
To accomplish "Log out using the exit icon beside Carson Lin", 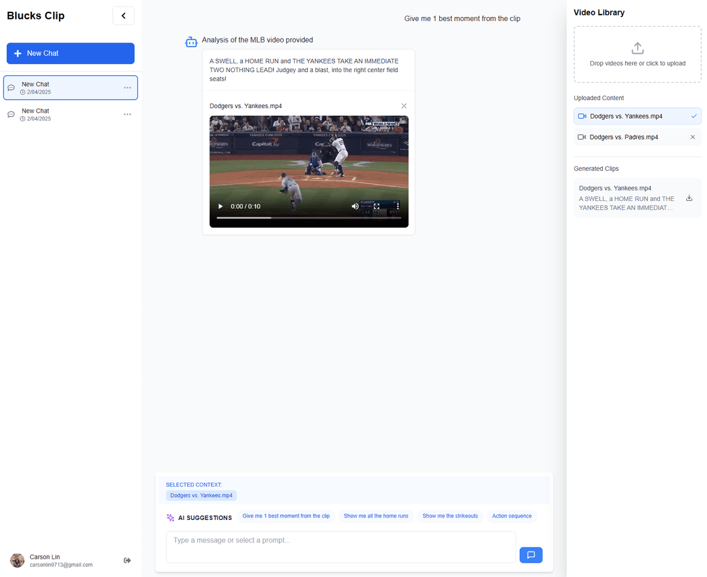I will [x=127, y=561].
